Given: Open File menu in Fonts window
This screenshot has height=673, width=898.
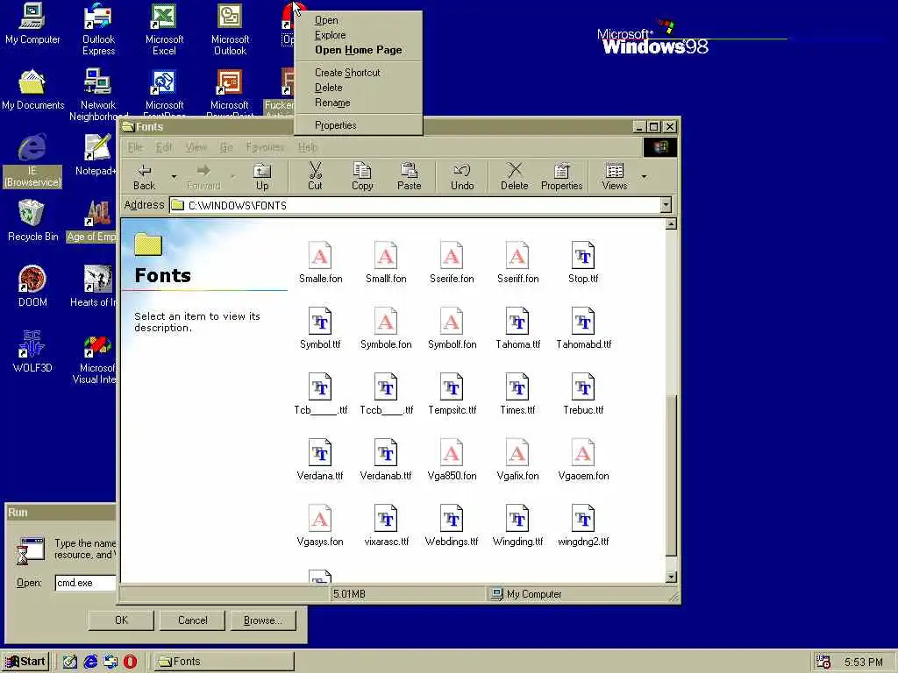Looking at the screenshot, I should (x=135, y=147).
